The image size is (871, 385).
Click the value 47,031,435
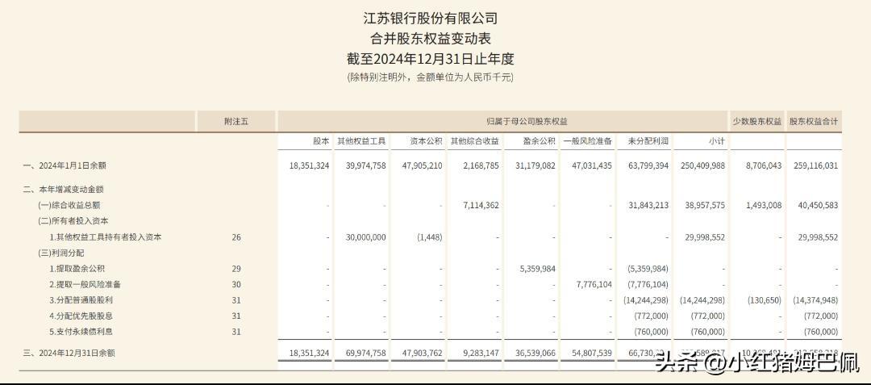click(x=591, y=165)
